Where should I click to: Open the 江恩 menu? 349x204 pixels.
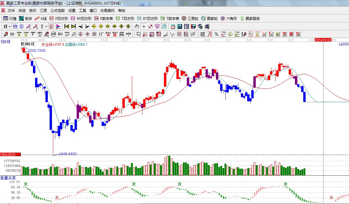(x=43, y=11)
